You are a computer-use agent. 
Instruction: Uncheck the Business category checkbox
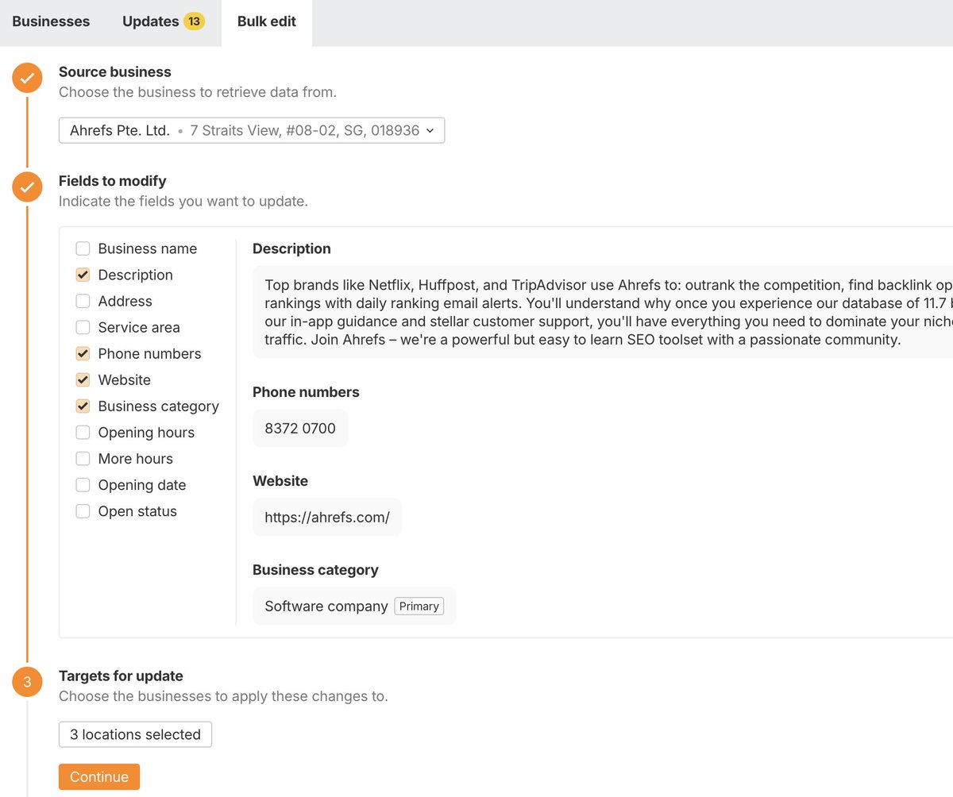(x=83, y=406)
